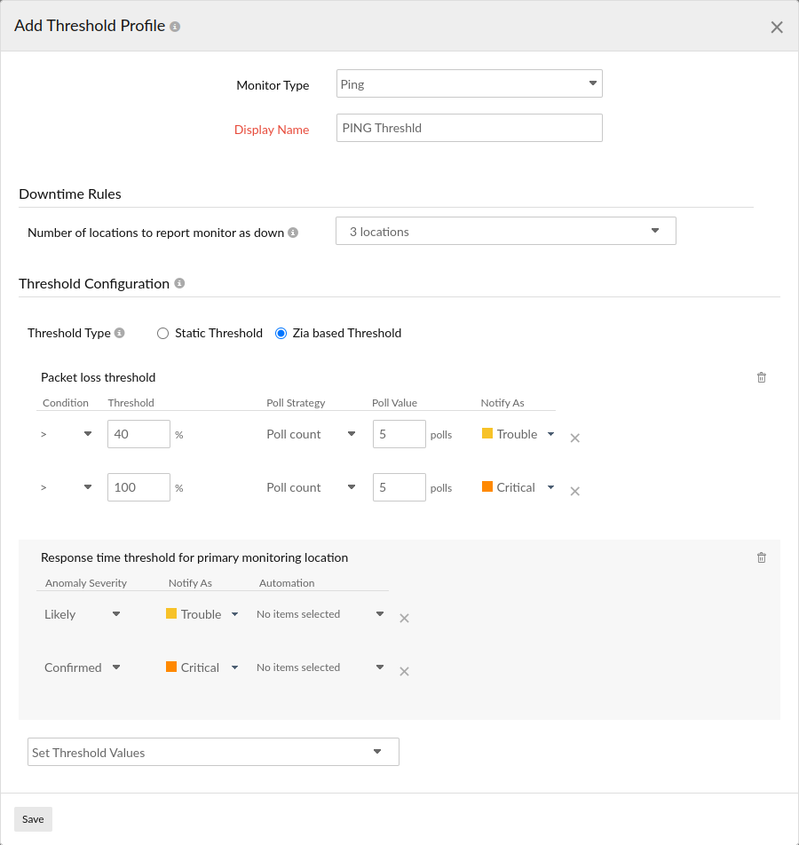This screenshot has height=845, width=799.
Task: Close the Add Threshold Profile dialog
Action: (x=776, y=28)
